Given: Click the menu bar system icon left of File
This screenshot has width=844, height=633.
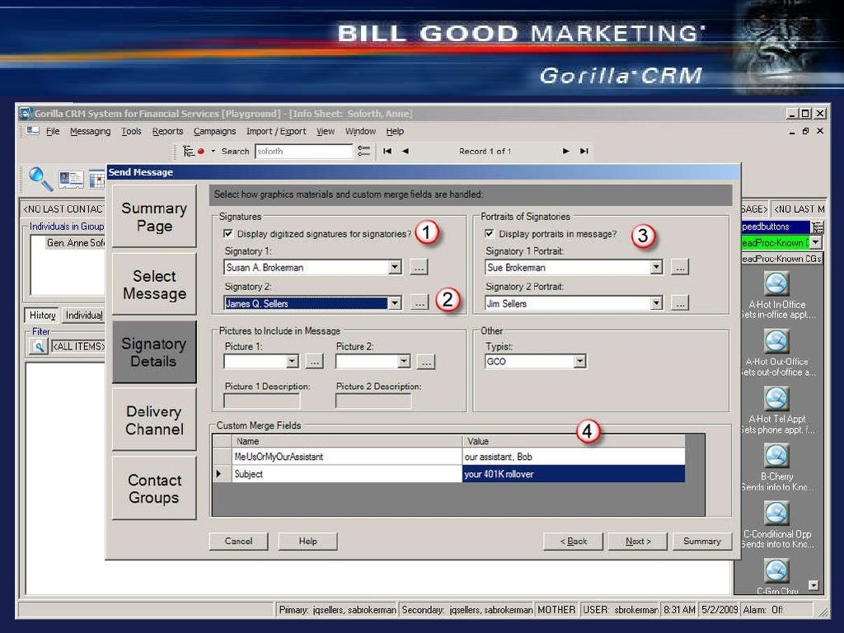Looking at the screenshot, I should click(33, 131).
